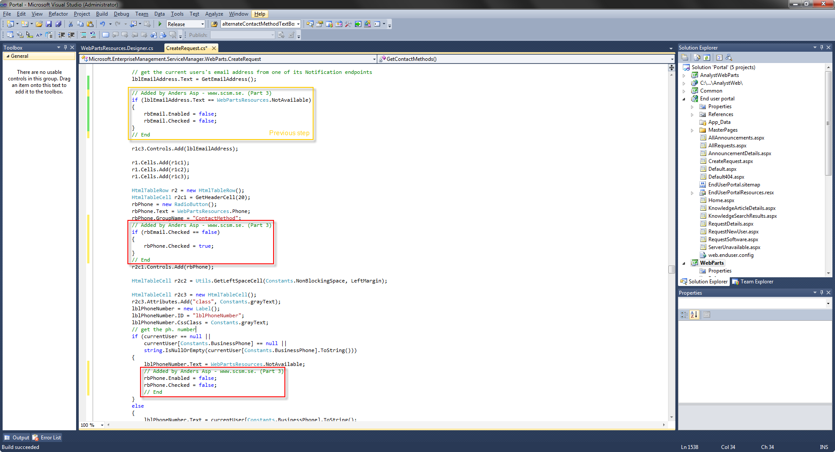Expand the AnalystWebParts project node
This screenshot has width=835, height=452.
point(684,75)
